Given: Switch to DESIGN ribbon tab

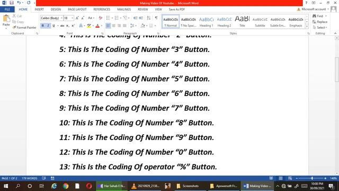Looking at the screenshot, I should point(56,10).
